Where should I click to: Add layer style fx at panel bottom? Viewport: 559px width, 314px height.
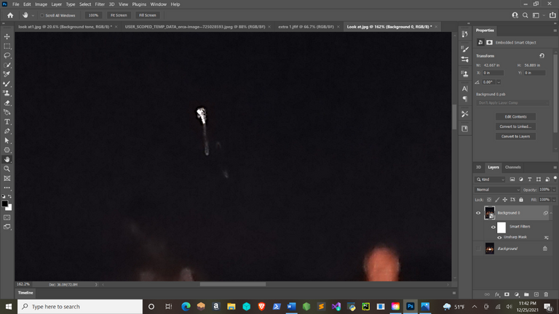[x=497, y=294]
